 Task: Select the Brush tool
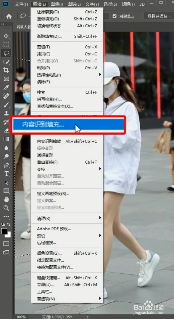6,105
